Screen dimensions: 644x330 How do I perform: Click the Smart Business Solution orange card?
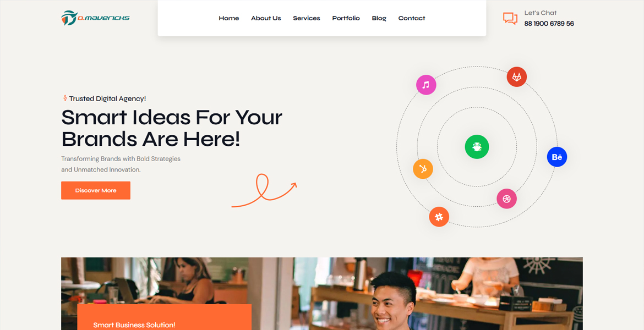click(164, 317)
